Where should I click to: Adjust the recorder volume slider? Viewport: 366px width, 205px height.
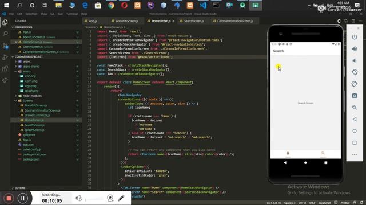[94, 199]
